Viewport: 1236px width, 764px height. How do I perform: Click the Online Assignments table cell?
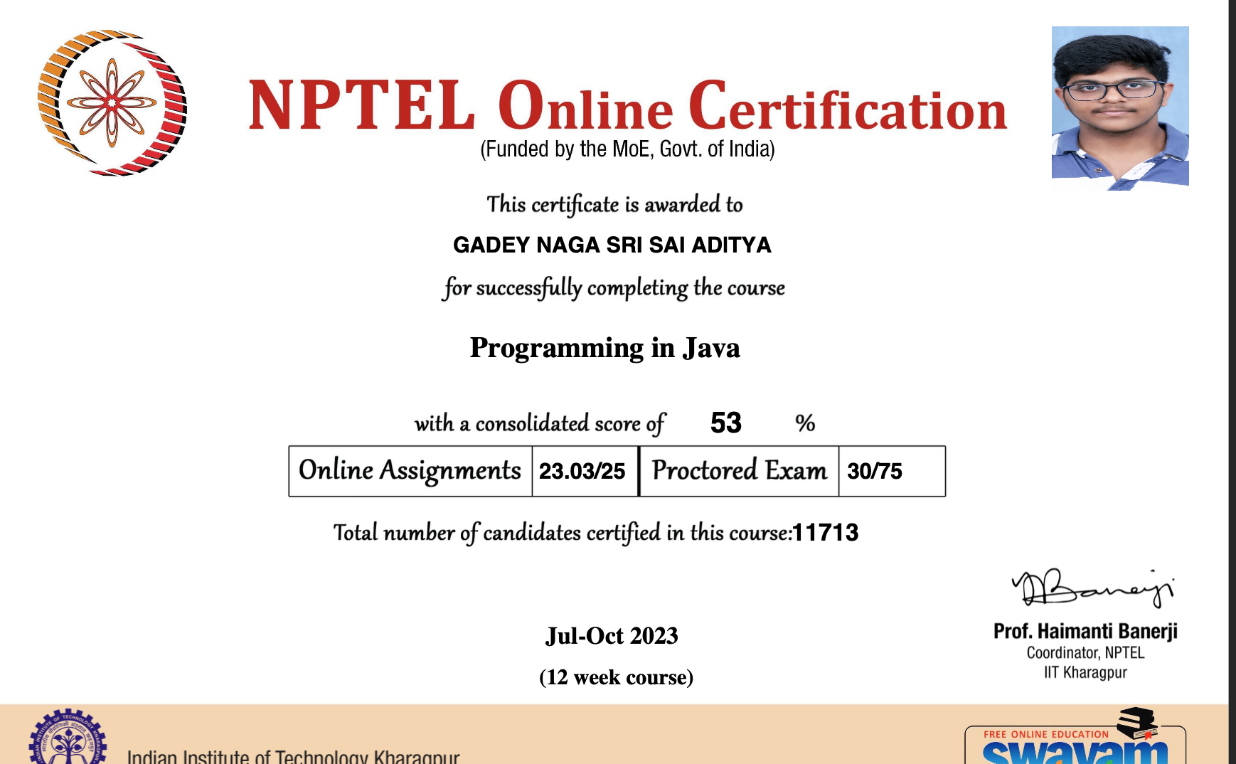point(410,471)
